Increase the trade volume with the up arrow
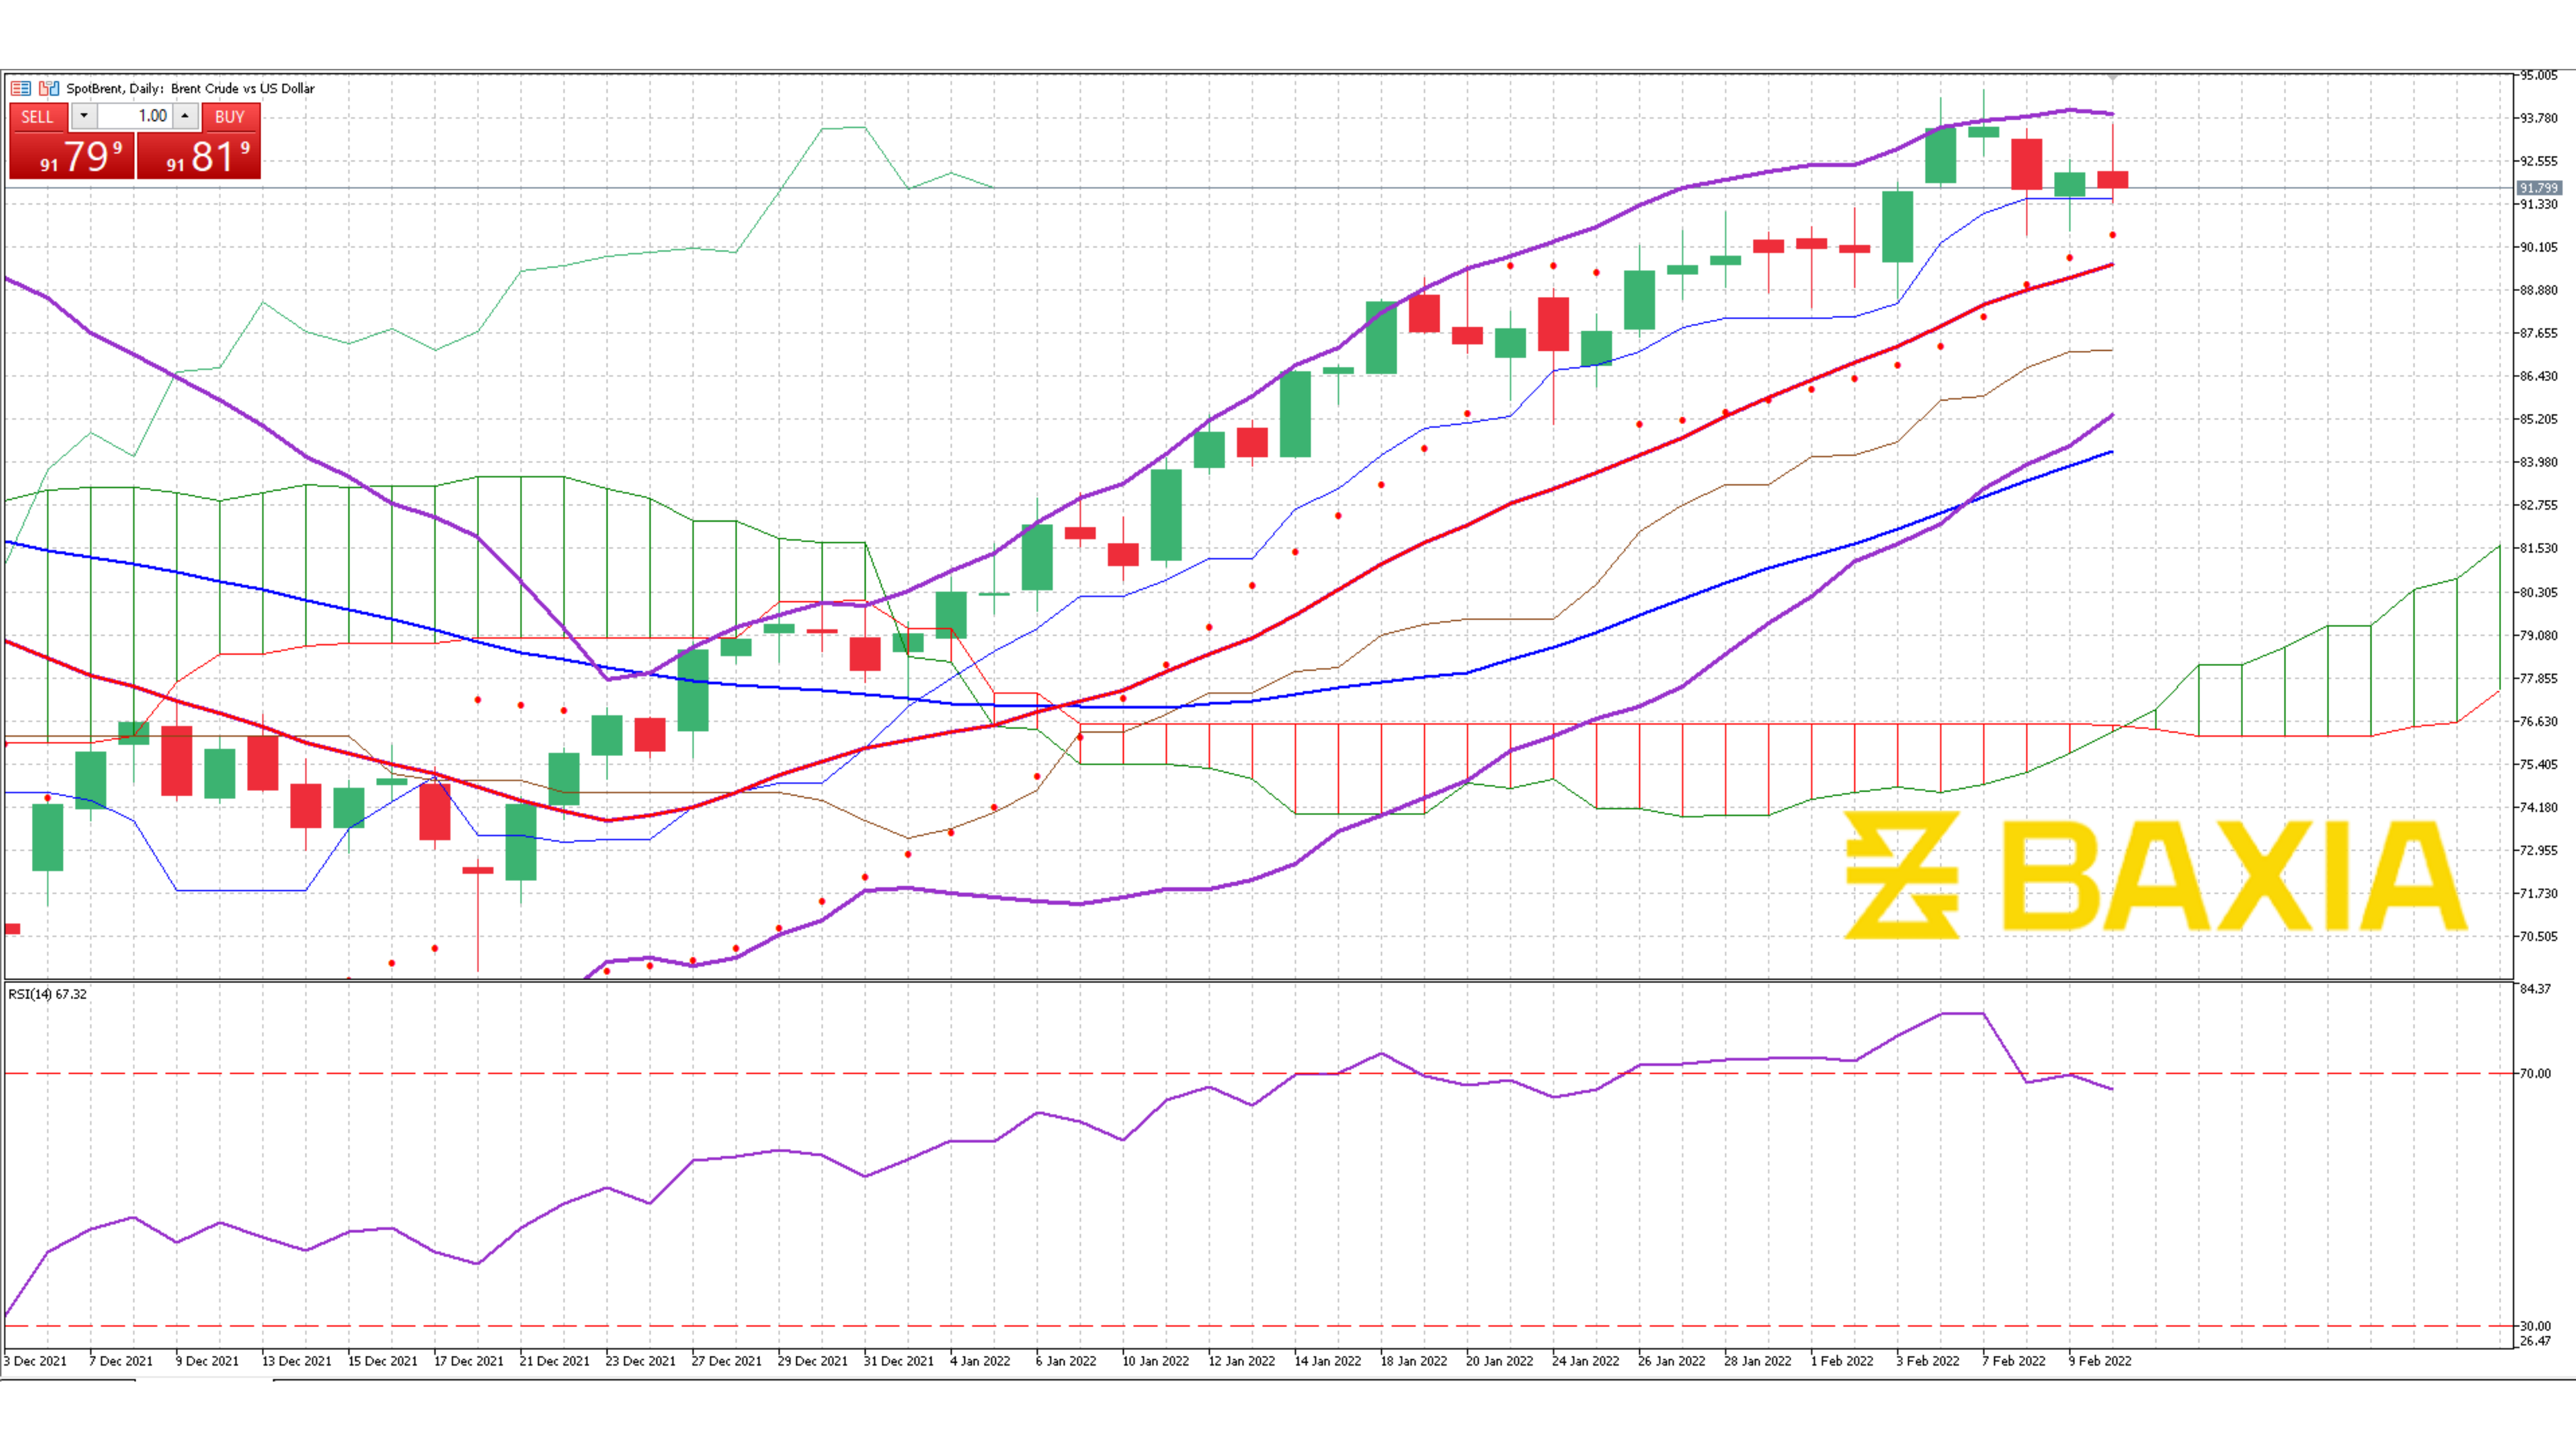The width and height of the screenshot is (2576, 1451). [x=185, y=116]
